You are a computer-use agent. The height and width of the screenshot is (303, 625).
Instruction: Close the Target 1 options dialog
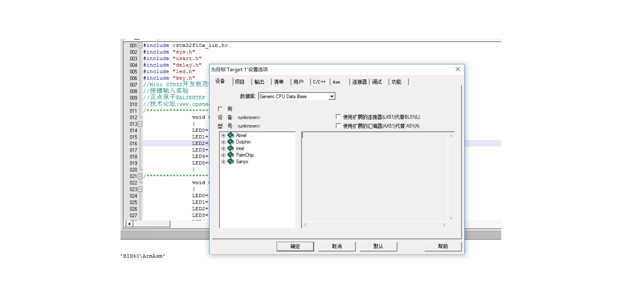point(458,69)
